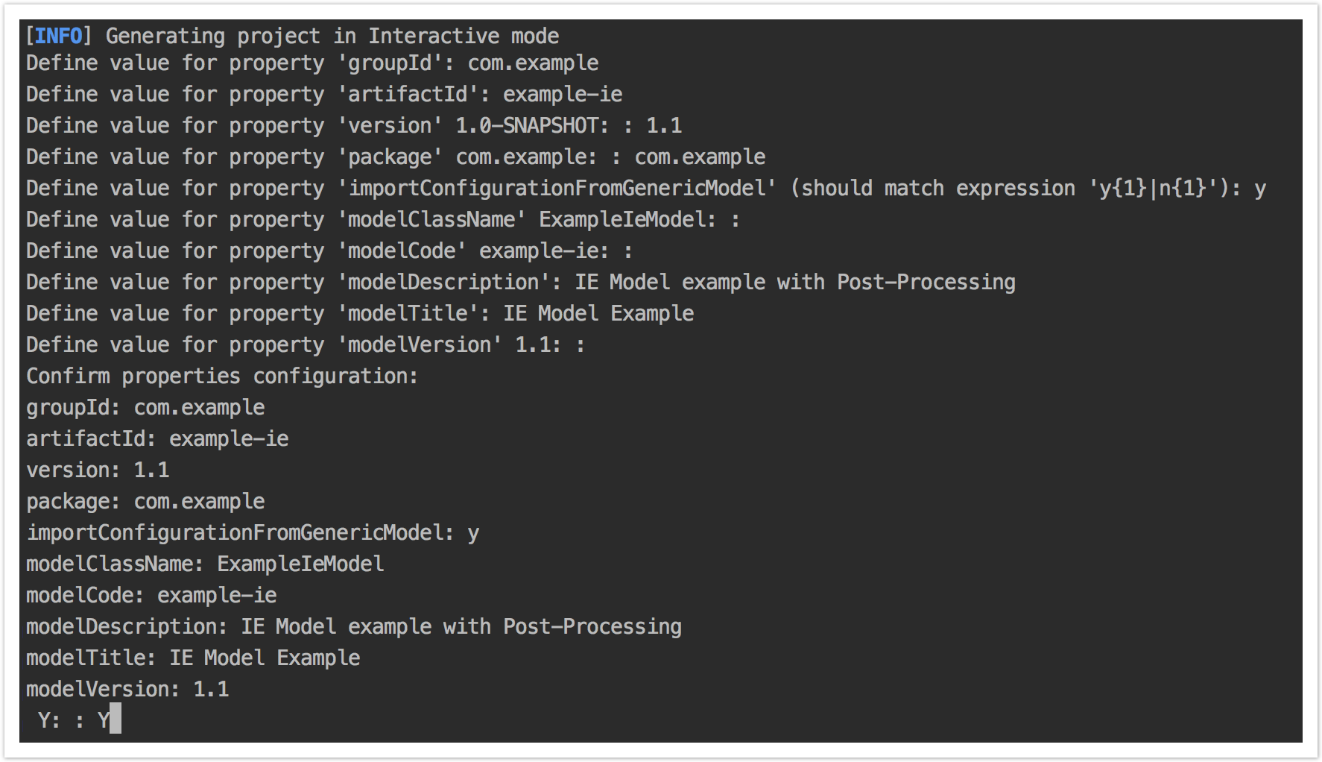Click the summary importConfigurationFromGenericModel: y line
The width and height of the screenshot is (1322, 762).
pos(253,533)
